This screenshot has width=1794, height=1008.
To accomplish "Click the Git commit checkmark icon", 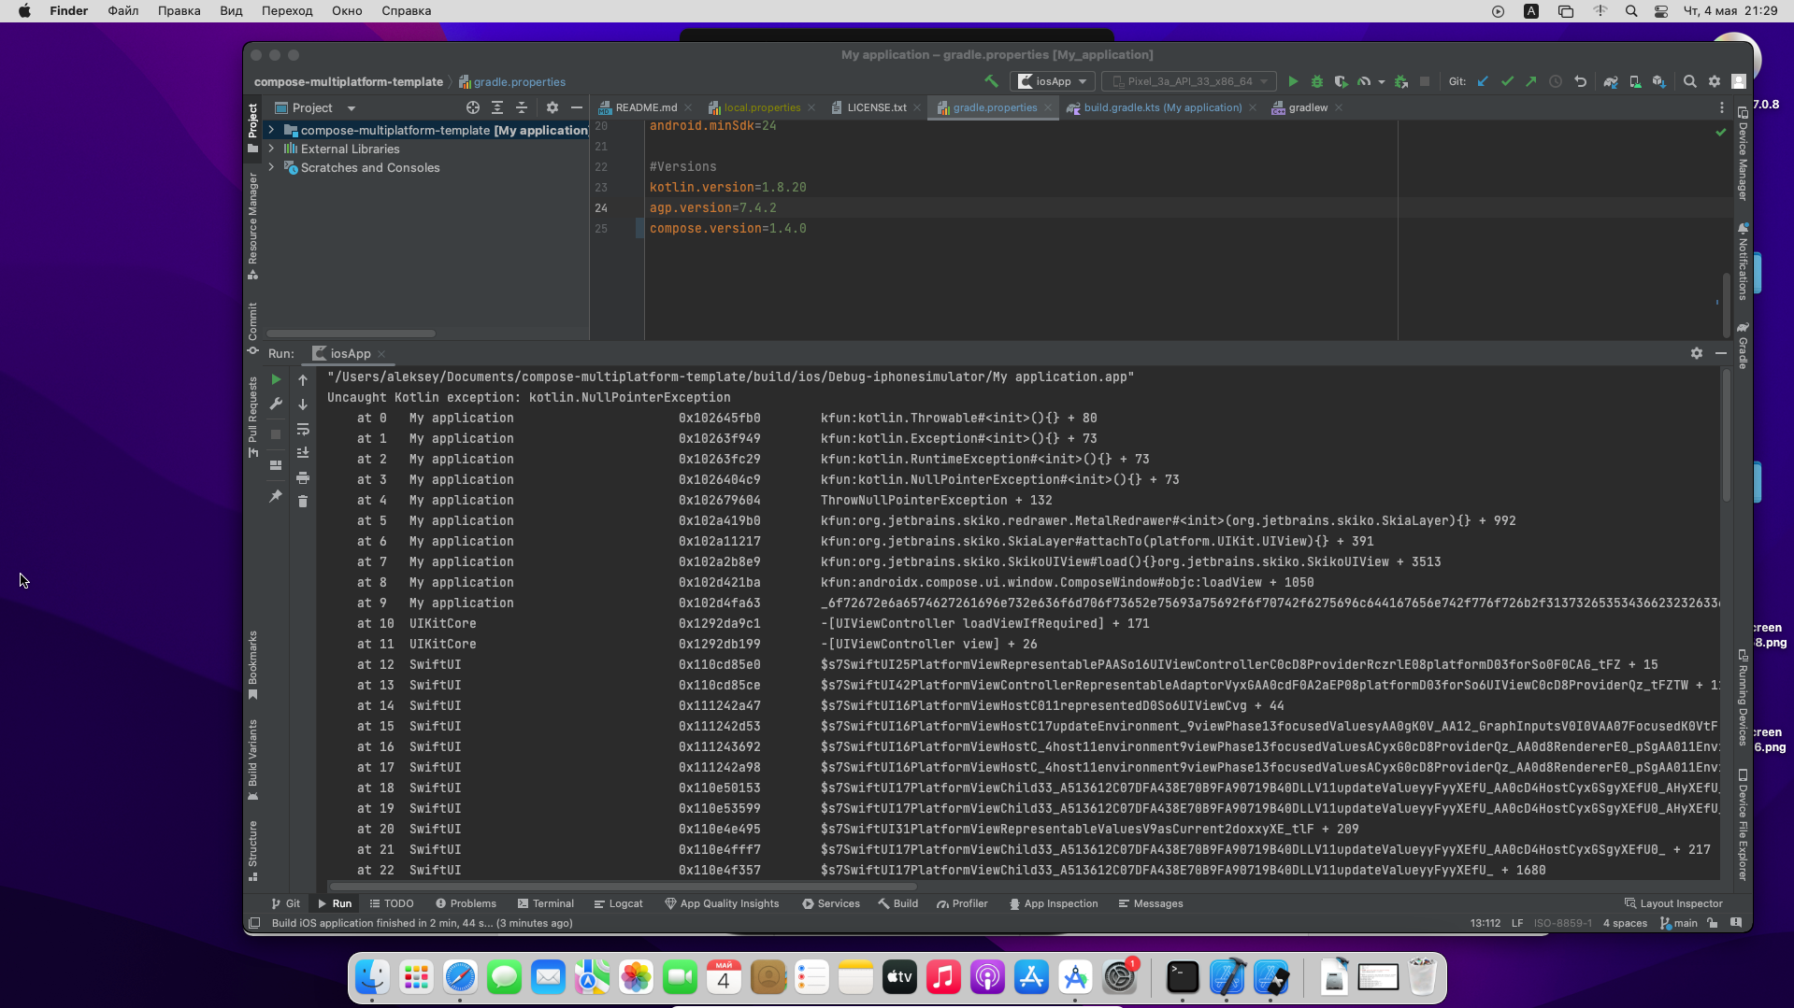I will coord(1506,81).
